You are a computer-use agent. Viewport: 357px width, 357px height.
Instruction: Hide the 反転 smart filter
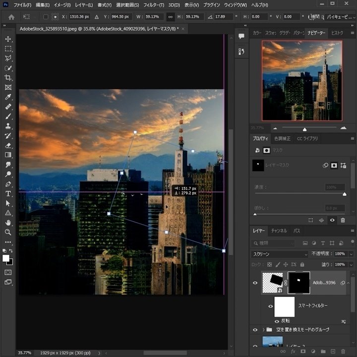(x=277, y=321)
